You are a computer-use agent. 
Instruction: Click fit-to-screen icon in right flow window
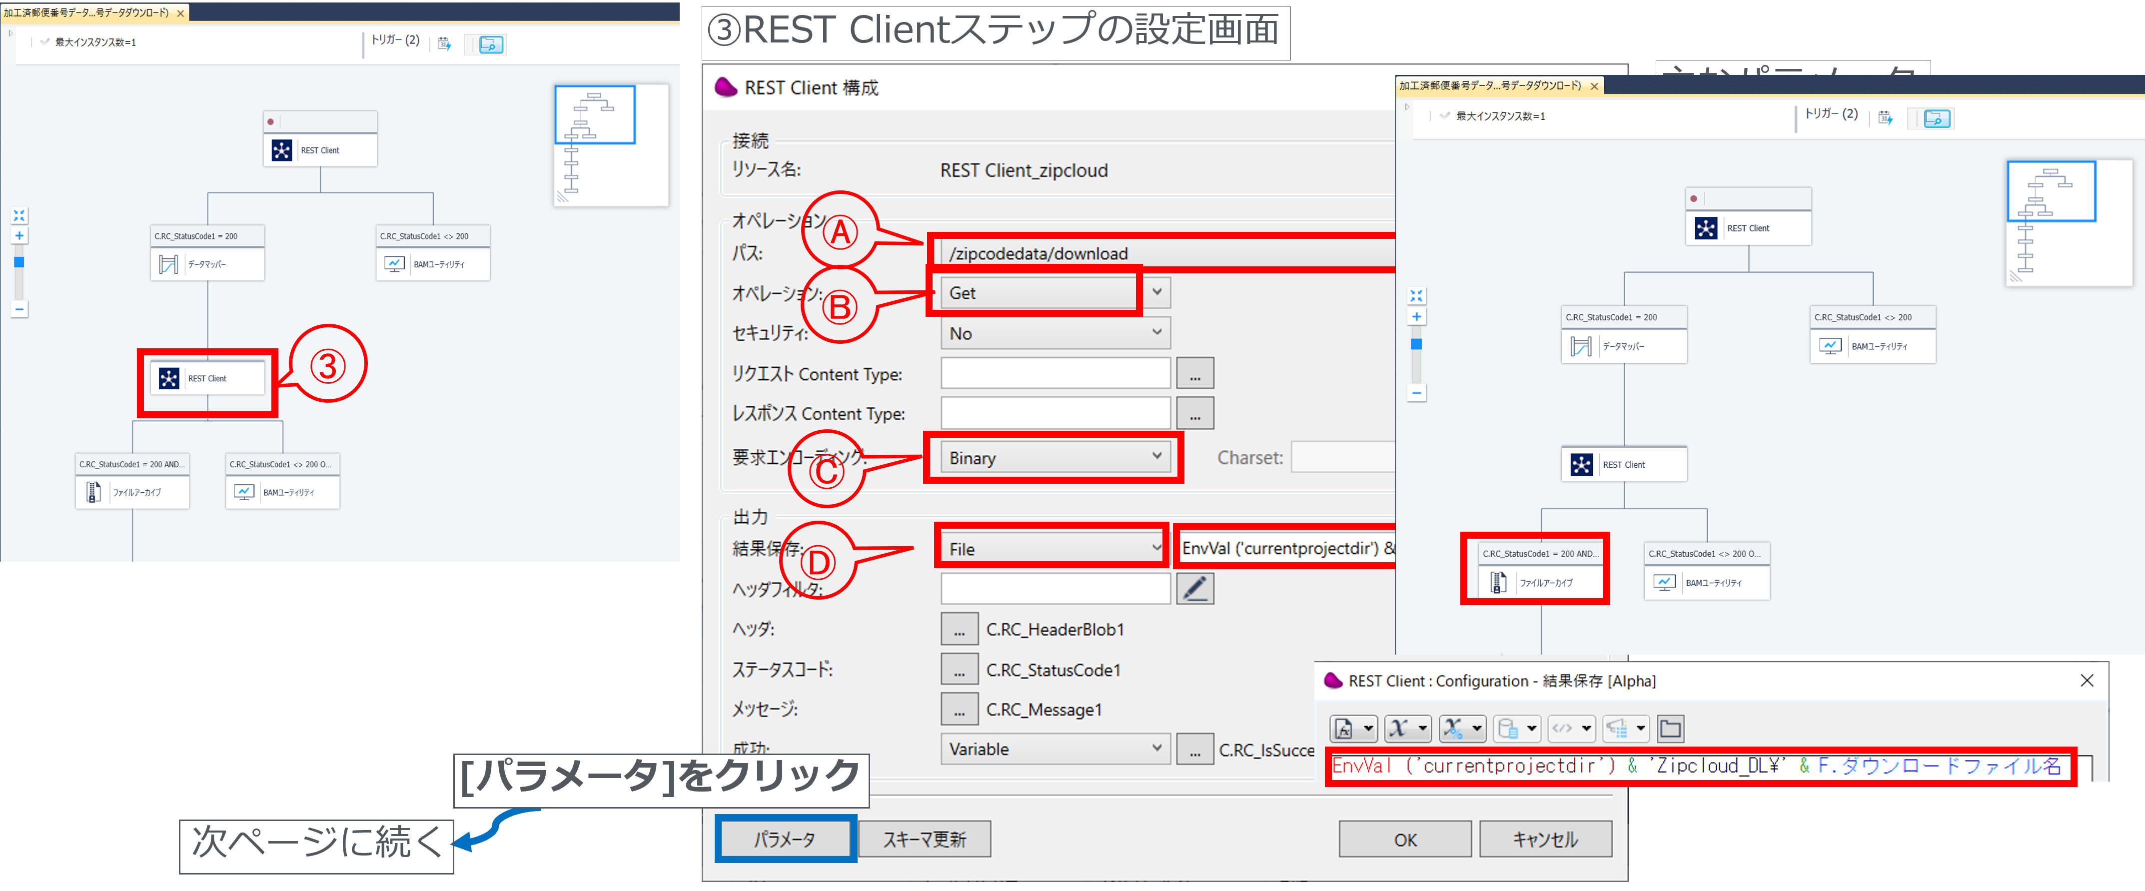click(1416, 296)
